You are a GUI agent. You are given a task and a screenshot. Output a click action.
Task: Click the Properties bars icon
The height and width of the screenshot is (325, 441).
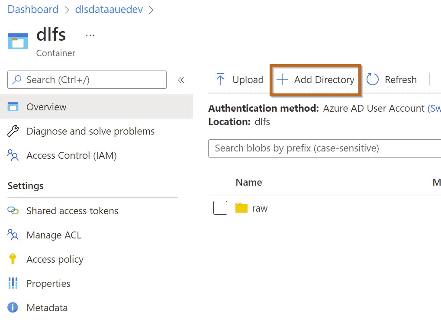13,283
